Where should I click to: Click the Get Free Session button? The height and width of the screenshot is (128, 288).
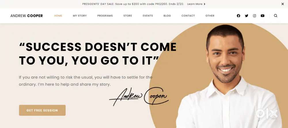coord(42,110)
